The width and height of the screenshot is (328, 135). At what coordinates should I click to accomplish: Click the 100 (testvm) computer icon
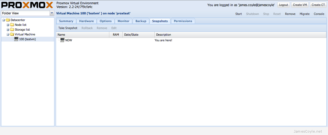coord(16,39)
